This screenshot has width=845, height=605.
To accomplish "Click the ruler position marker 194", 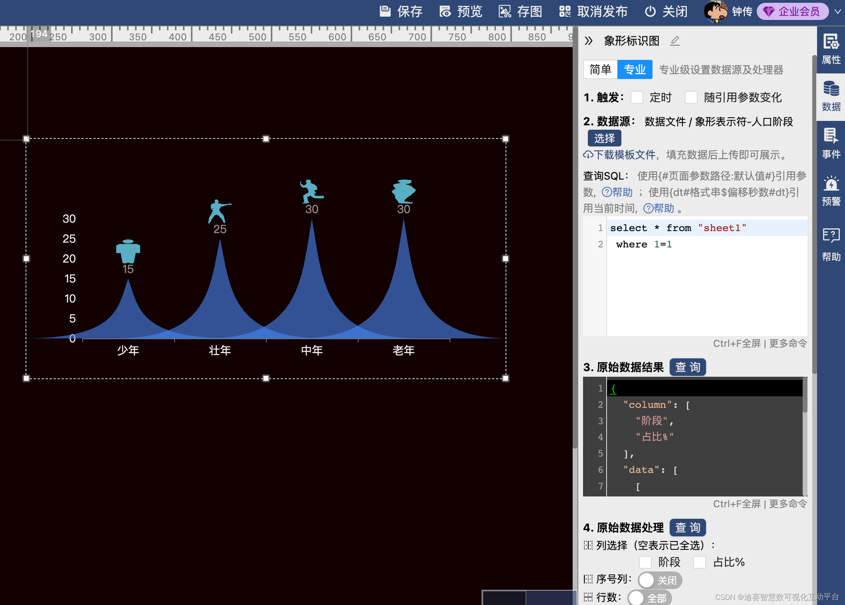I will point(39,34).
